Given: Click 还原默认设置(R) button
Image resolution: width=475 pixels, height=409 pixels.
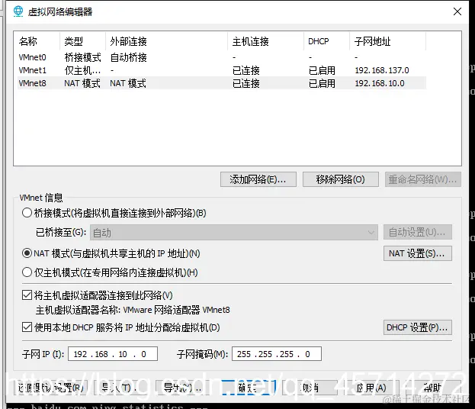Looking at the screenshot, I should click(50, 388).
